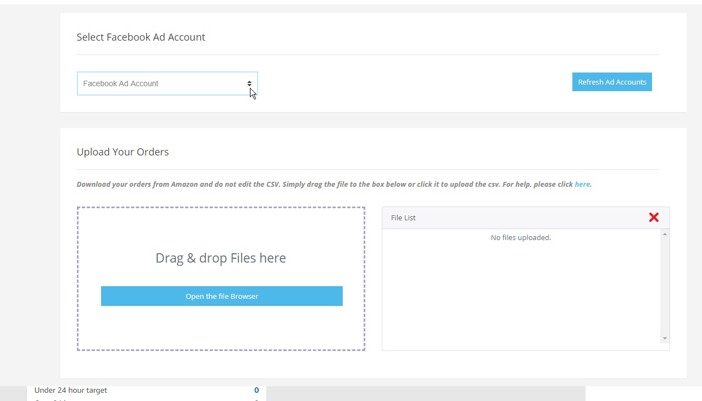Image resolution: width=702 pixels, height=401 pixels.
Task: Click the 'File List' header label
Action: point(403,218)
